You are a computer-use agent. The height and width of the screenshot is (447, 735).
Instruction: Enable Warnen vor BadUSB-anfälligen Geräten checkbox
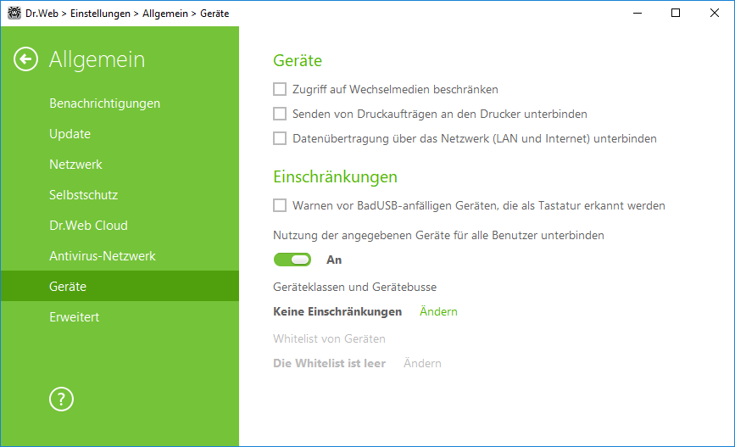[280, 205]
